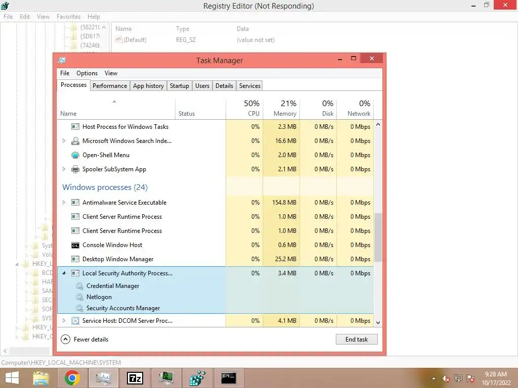Click the Open-Shell Menu process icon
The width and height of the screenshot is (518, 388).
coord(75,155)
